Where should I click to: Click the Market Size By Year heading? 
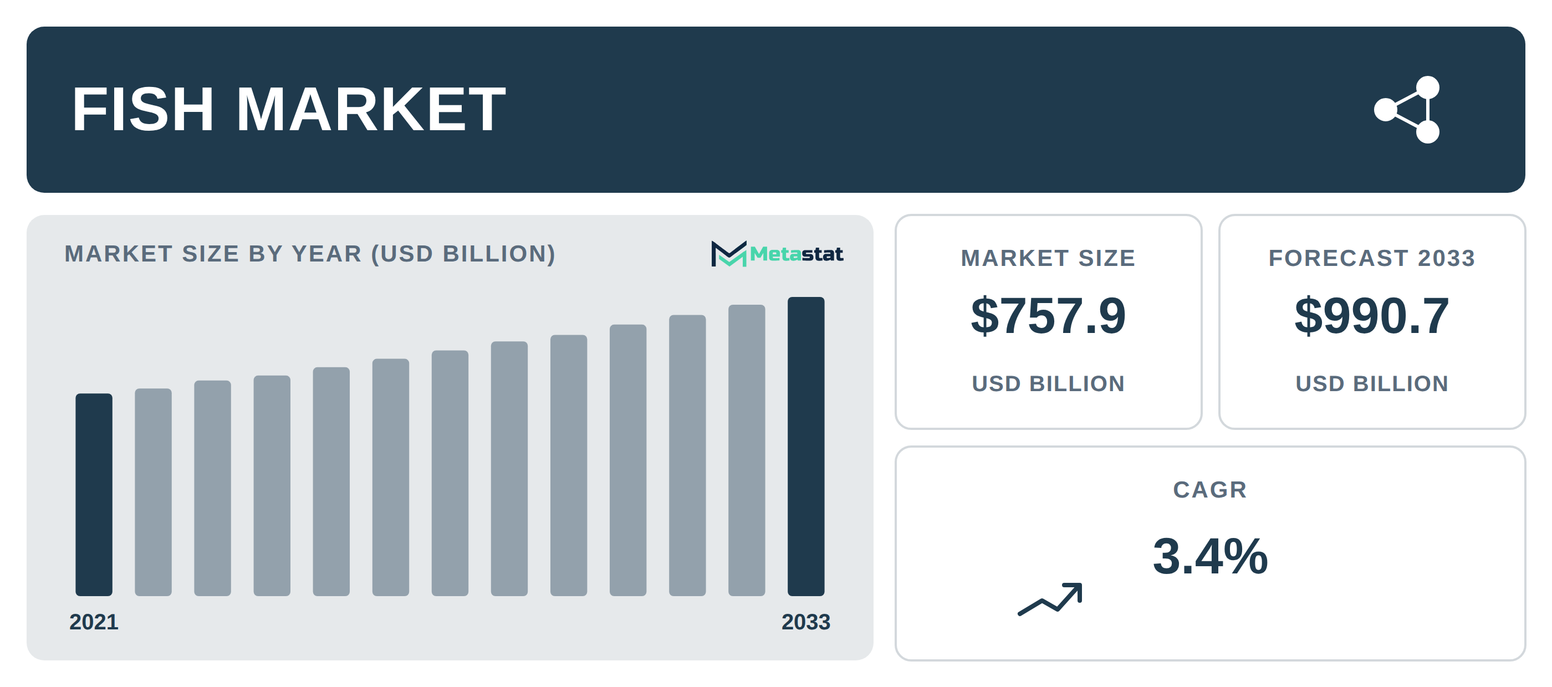tap(310, 254)
